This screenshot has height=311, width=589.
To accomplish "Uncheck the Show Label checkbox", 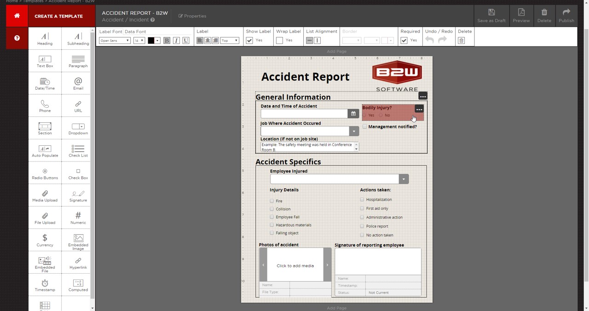I will (x=249, y=40).
